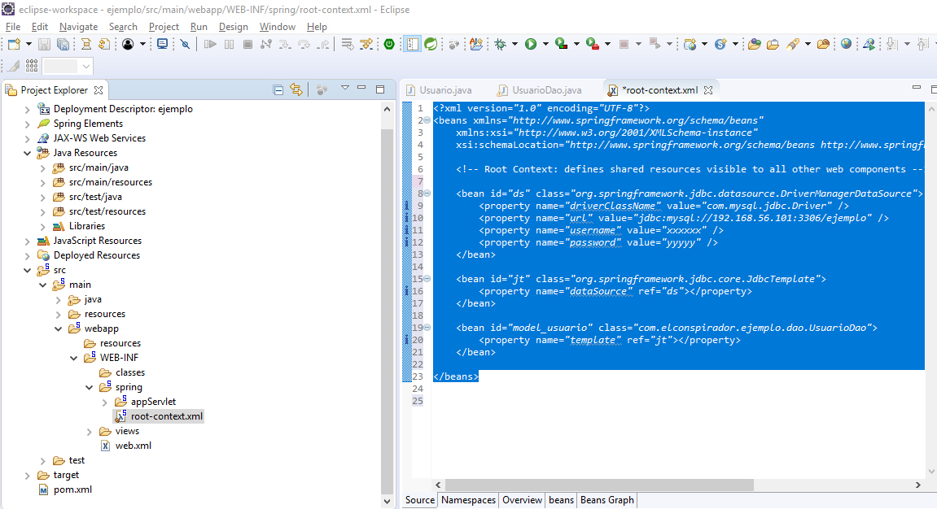The height and width of the screenshot is (509, 937).
Task: Click the green bug Debug icon
Action: coord(500,44)
